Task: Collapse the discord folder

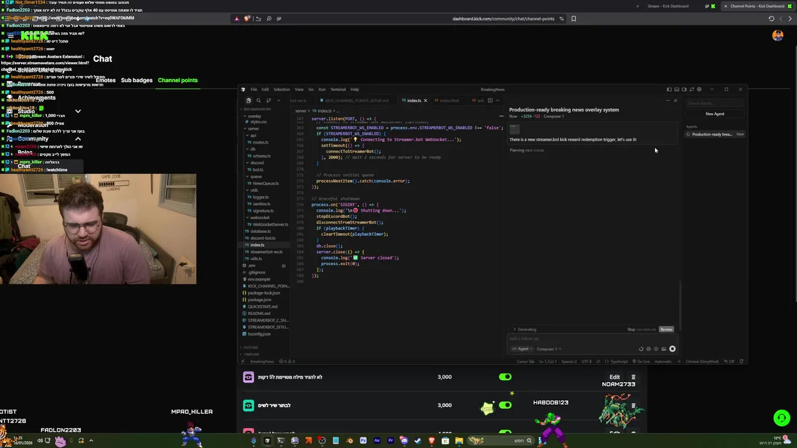Action: (257, 162)
